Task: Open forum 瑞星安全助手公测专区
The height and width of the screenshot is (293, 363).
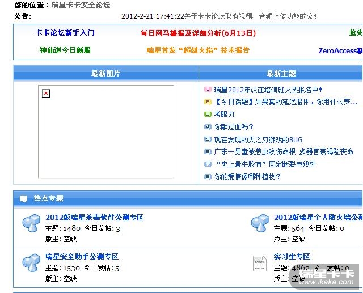Action: [x=82, y=257]
